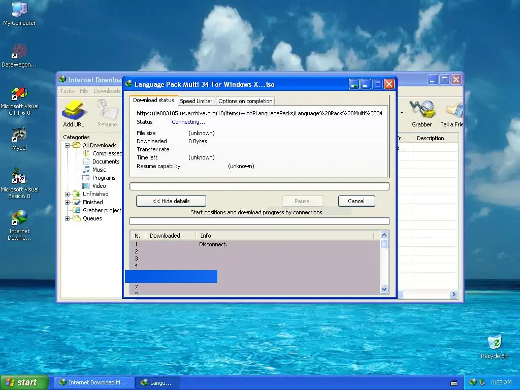Open Microsoft Visual Basic 6.0 shortcut
This screenshot has height=390, width=520.
(19, 183)
